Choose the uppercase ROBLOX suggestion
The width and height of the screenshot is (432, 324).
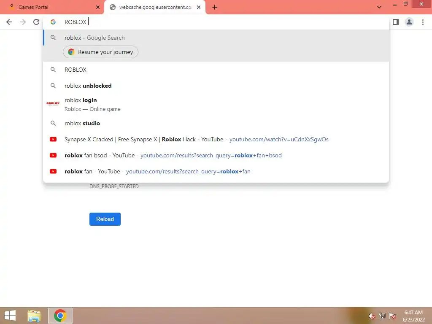pyautogui.click(x=216, y=70)
